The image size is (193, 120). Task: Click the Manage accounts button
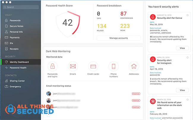point(118,38)
